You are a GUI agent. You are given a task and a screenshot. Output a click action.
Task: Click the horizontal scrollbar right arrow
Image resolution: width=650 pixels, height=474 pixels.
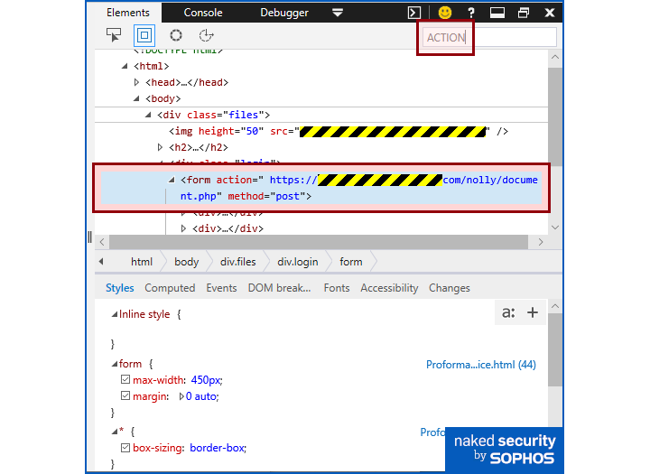tap(541, 242)
